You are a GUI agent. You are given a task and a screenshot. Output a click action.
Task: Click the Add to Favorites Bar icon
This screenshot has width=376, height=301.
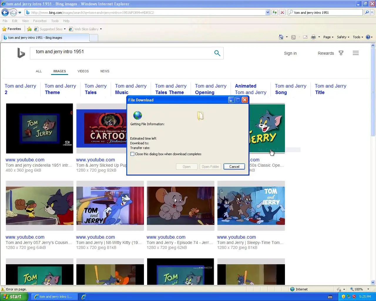[29, 29]
